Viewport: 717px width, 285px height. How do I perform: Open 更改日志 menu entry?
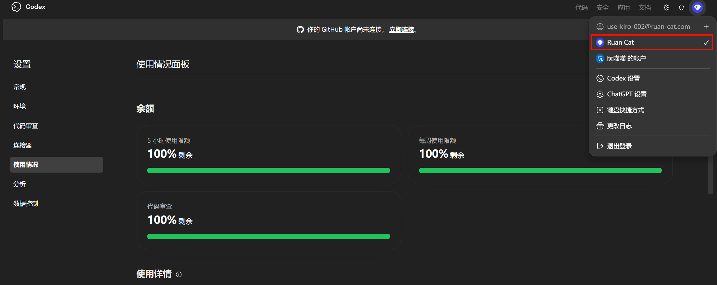619,126
